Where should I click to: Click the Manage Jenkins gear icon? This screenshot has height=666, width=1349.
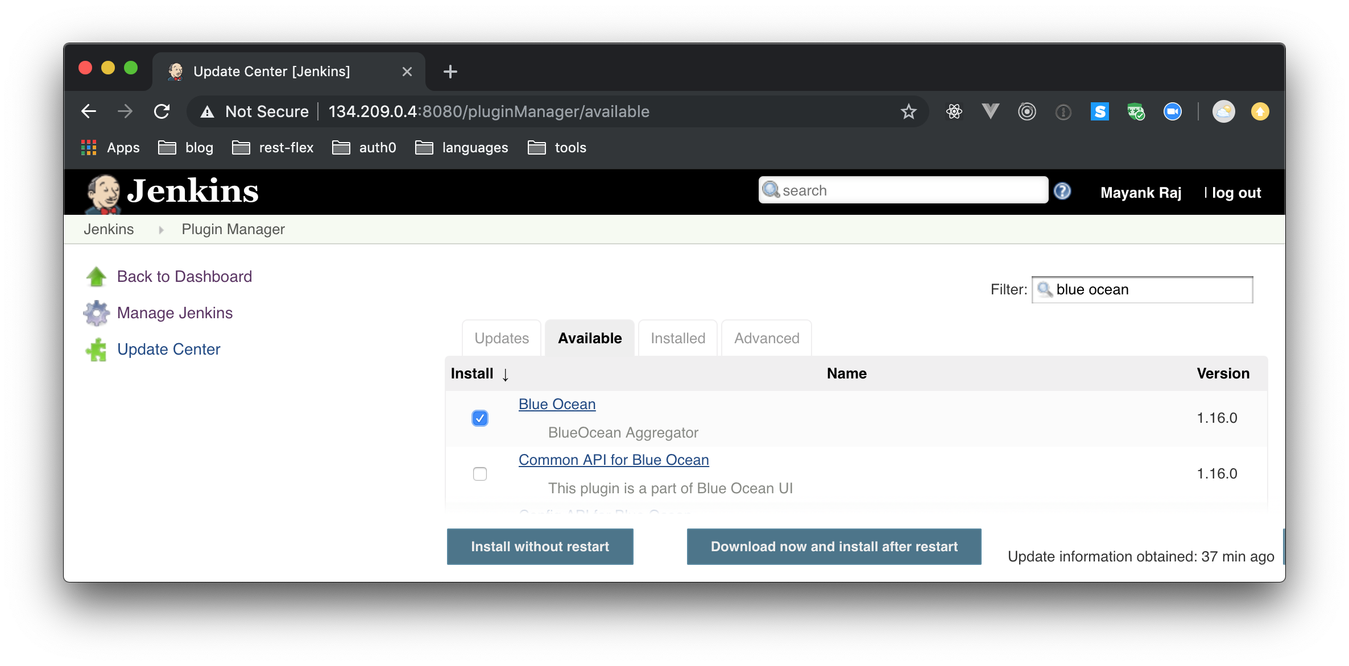click(96, 313)
